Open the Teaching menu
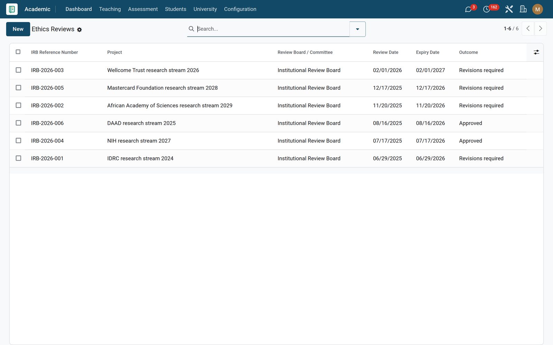The height and width of the screenshot is (345, 553). [x=110, y=9]
